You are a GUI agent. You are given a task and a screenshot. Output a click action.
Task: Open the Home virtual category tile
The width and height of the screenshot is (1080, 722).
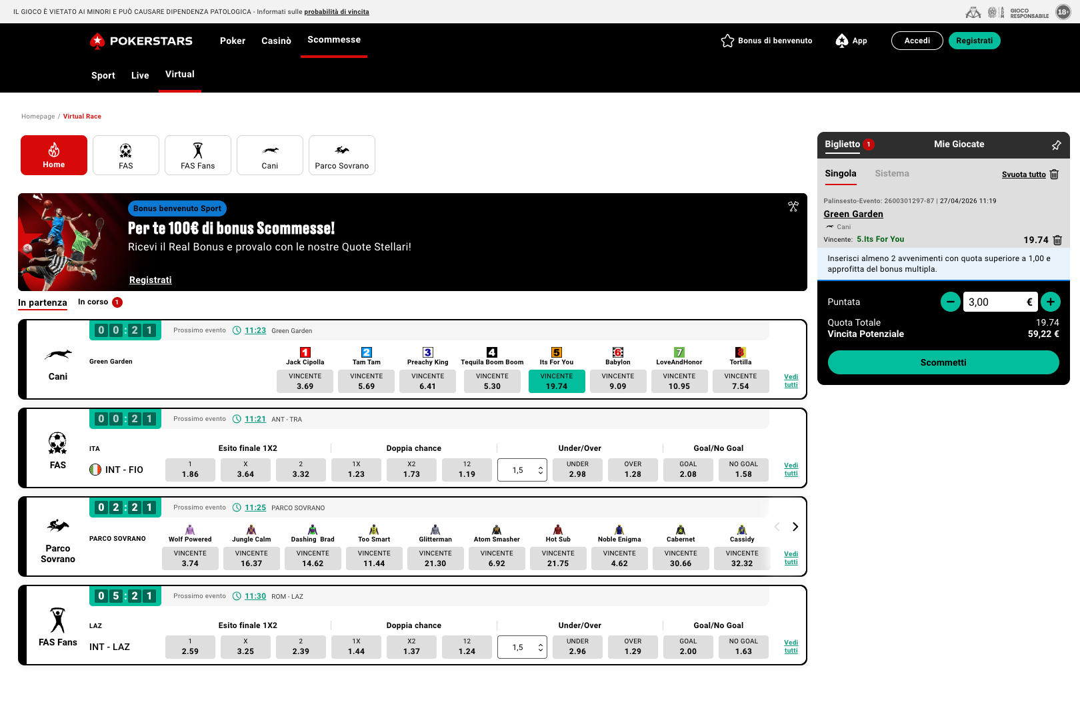coord(54,155)
